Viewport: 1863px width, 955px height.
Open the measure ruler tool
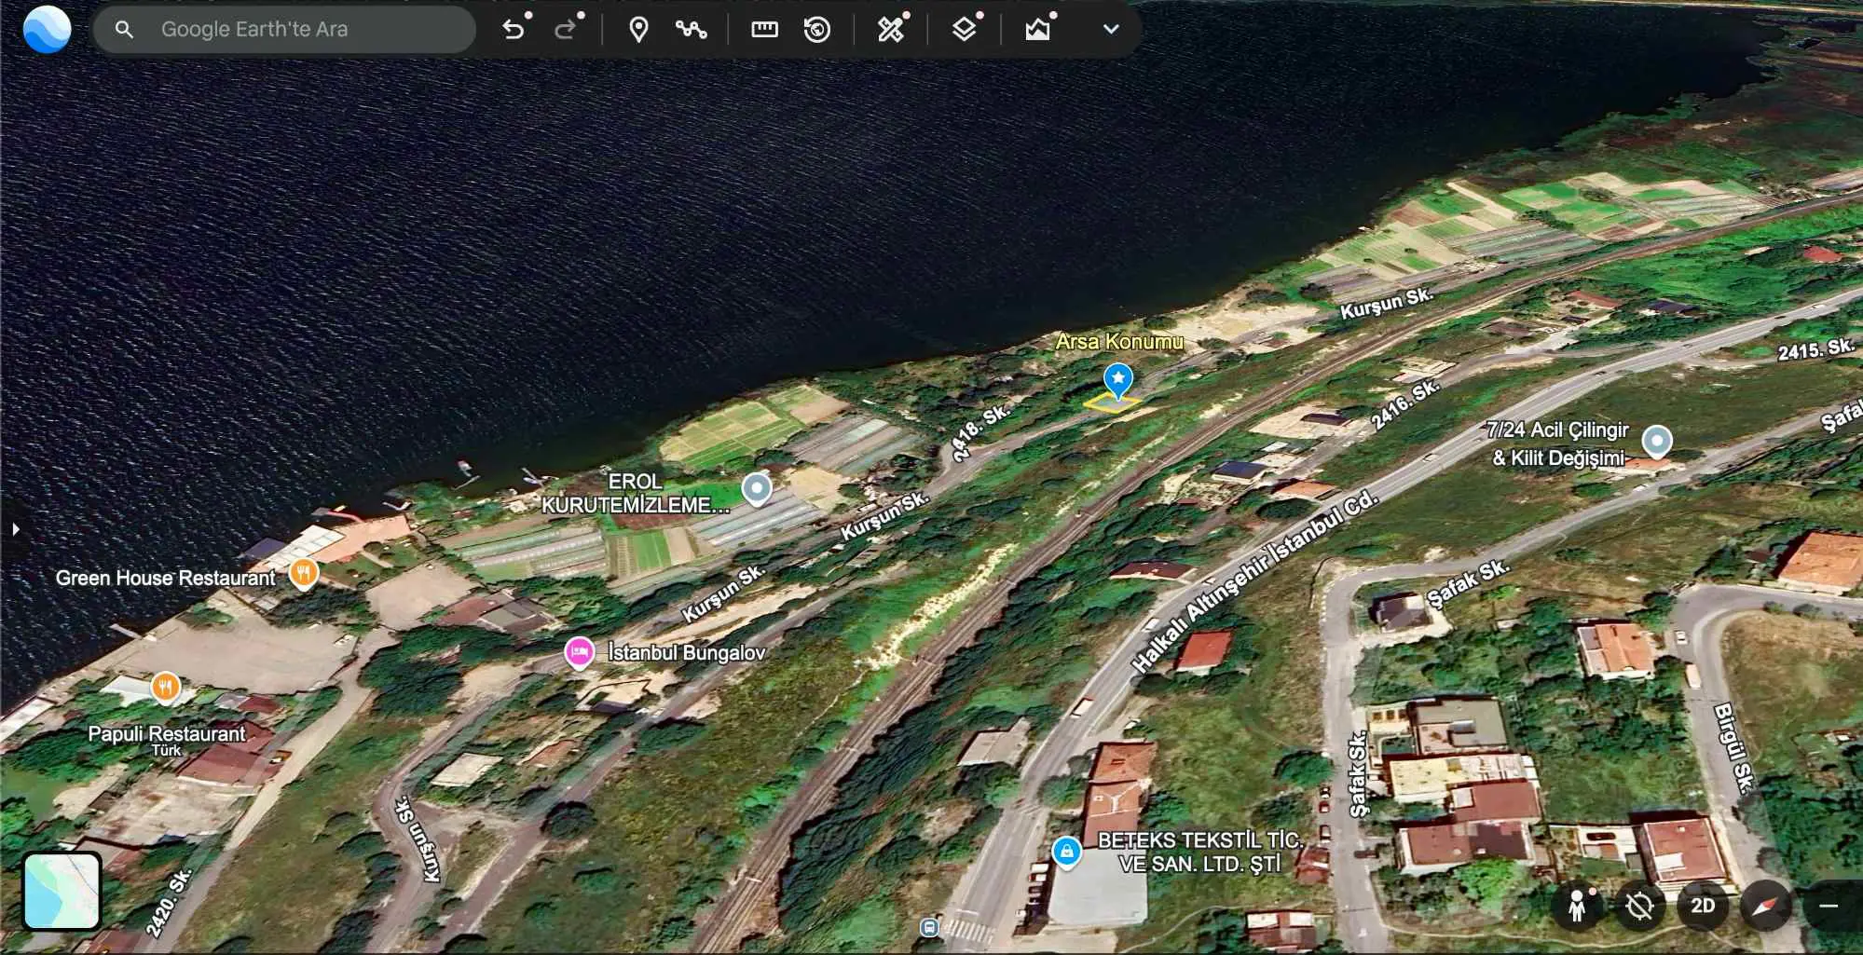(x=764, y=30)
